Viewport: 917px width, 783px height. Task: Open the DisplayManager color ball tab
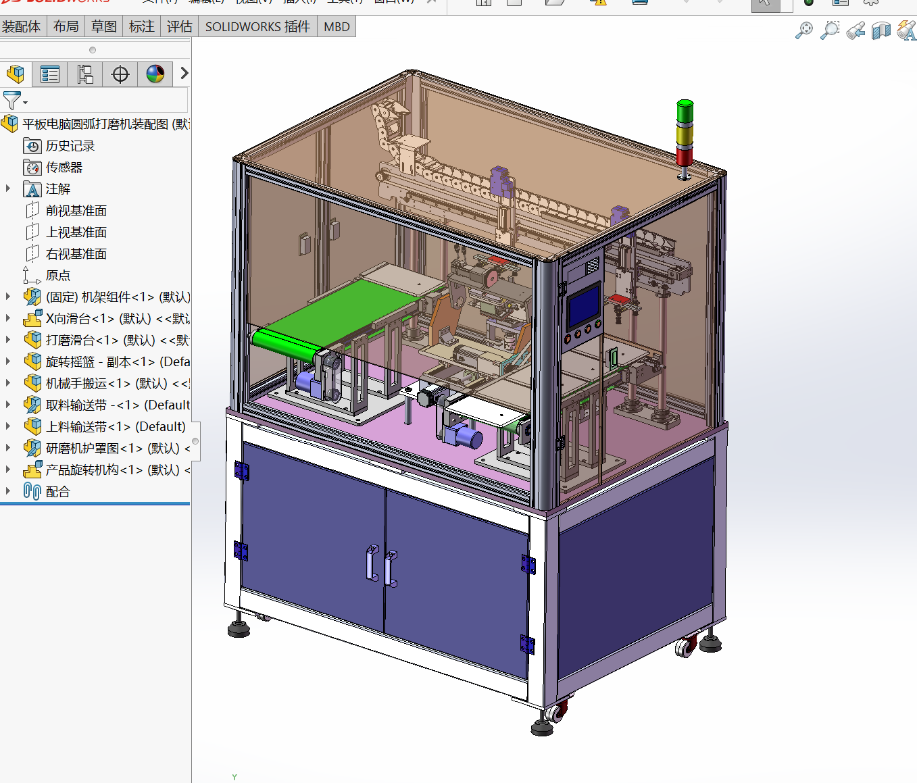tap(155, 74)
